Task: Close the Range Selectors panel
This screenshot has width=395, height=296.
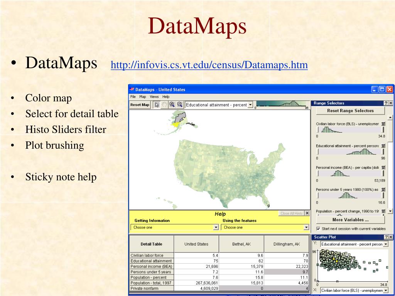Action: [390, 103]
